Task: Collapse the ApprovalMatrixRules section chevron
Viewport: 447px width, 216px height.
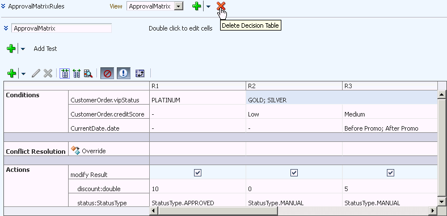Action: (x=3, y=6)
